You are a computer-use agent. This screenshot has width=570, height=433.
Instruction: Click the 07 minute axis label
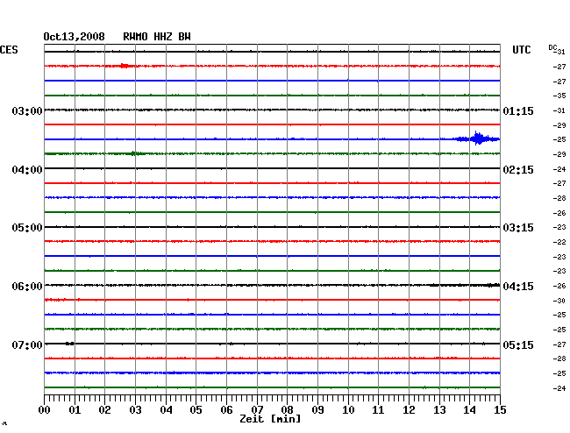pyautogui.click(x=257, y=409)
